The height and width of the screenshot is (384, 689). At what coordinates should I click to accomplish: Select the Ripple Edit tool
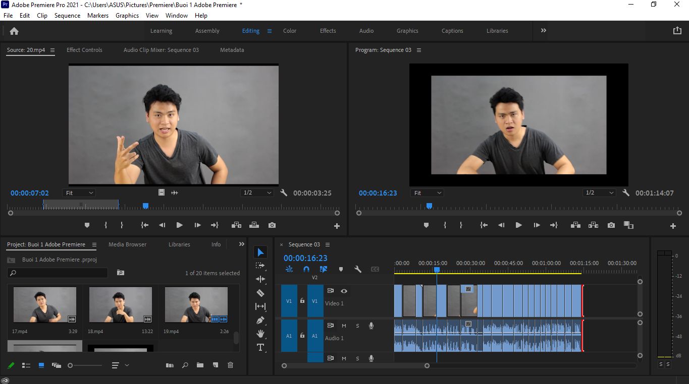(260, 279)
